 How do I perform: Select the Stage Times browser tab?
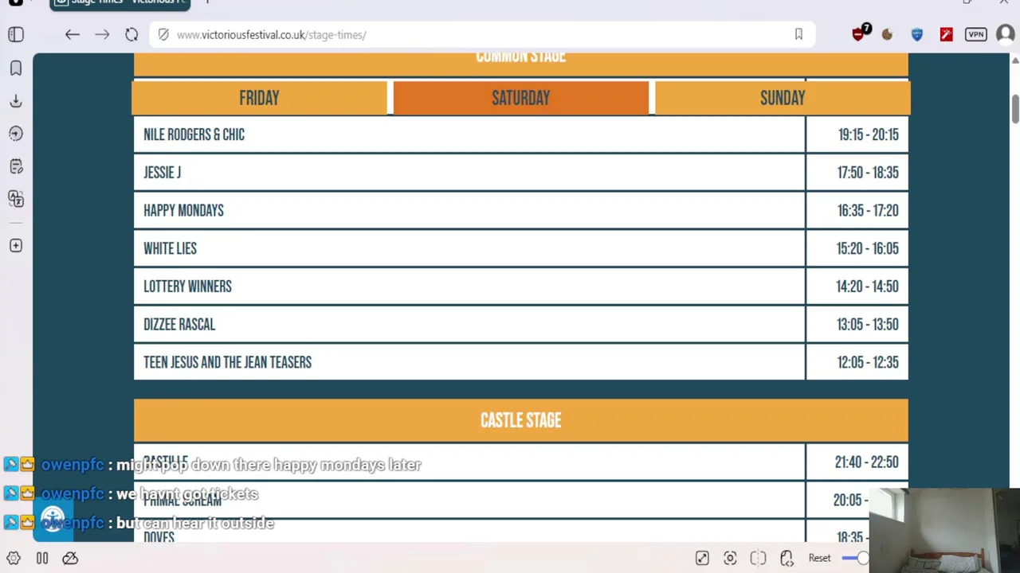[x=120, y=3]
